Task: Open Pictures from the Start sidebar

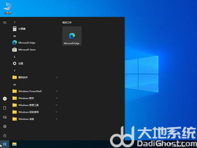Action: tap(5, 117)
